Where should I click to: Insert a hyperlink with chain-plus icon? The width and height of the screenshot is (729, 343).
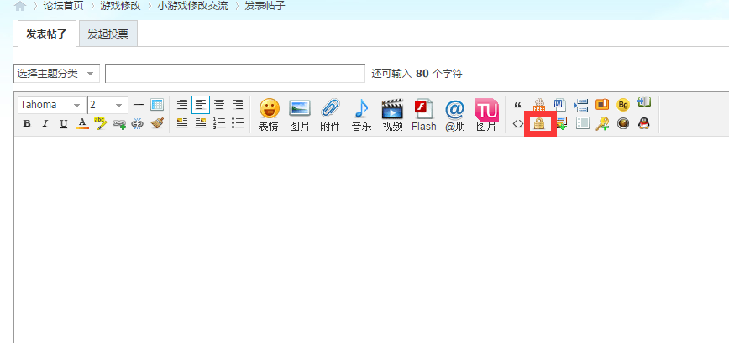[x=119, y=124]
